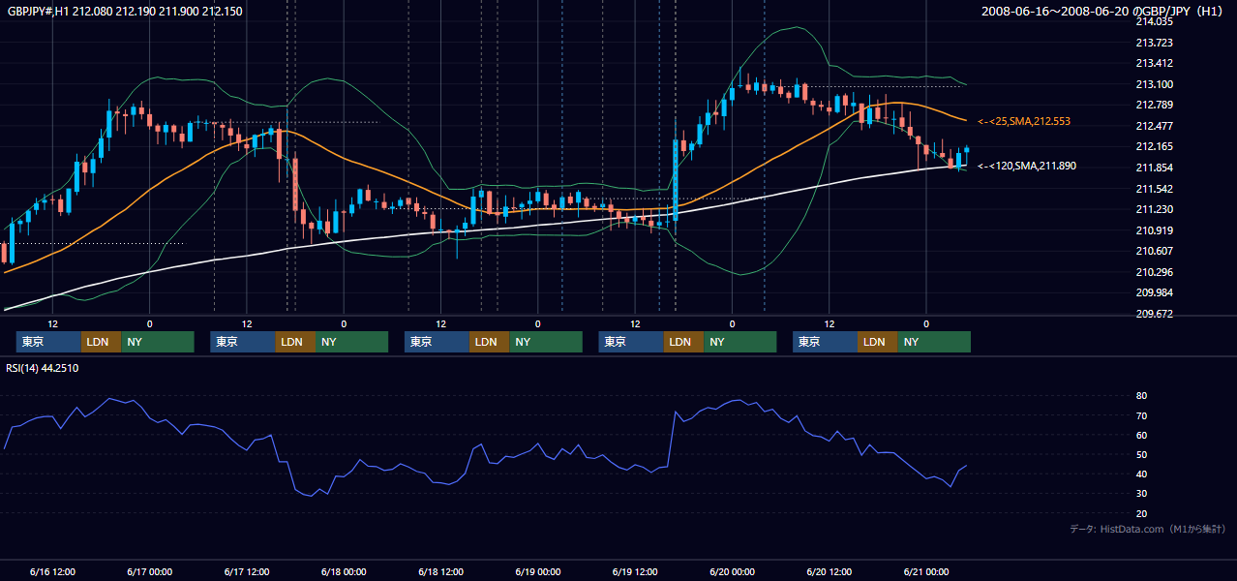Viewport: 1237px width, 581px height.
Task: Select the first LDN session box
Action: [102, 342]
